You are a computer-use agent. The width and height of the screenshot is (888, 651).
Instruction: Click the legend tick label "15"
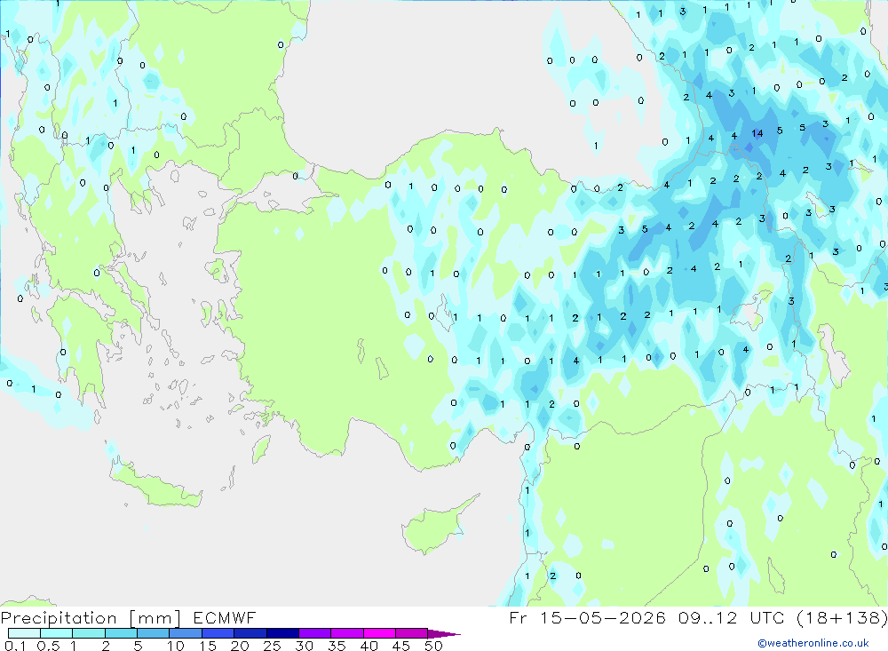(x=208, y=646)
